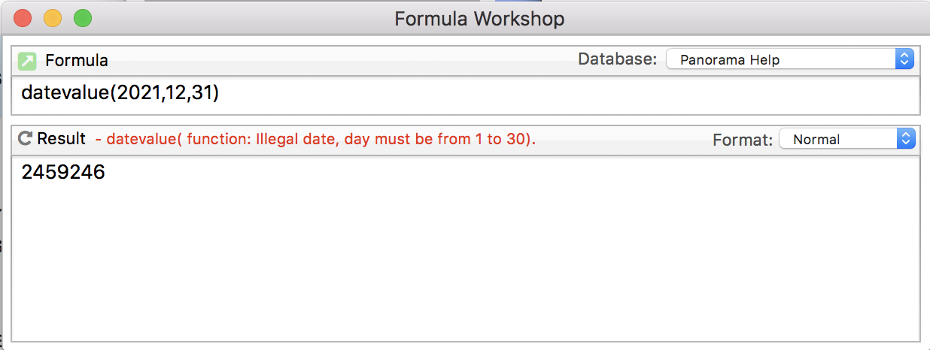Image resolution: width=930 pixels, height=350 pixels.
Task: Close the Formula Workshop window
Action: tap(23, 18)
